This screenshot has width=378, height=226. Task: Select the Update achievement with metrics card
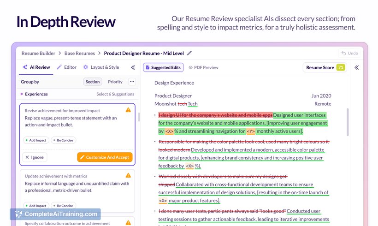click(77, 190)
